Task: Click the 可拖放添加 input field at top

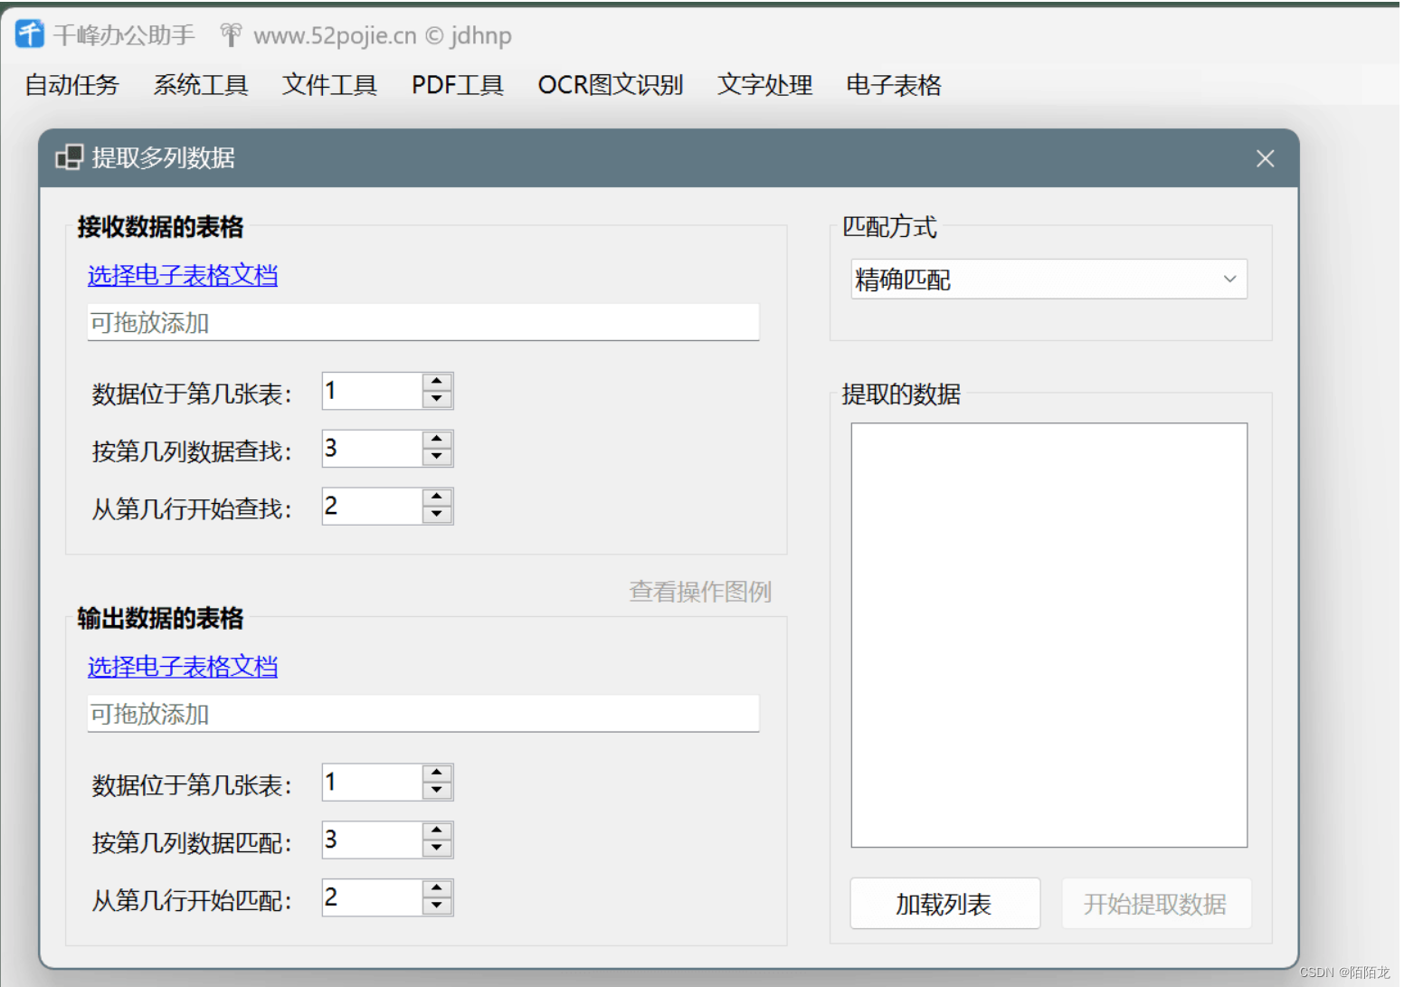Action: pos(422,322)
